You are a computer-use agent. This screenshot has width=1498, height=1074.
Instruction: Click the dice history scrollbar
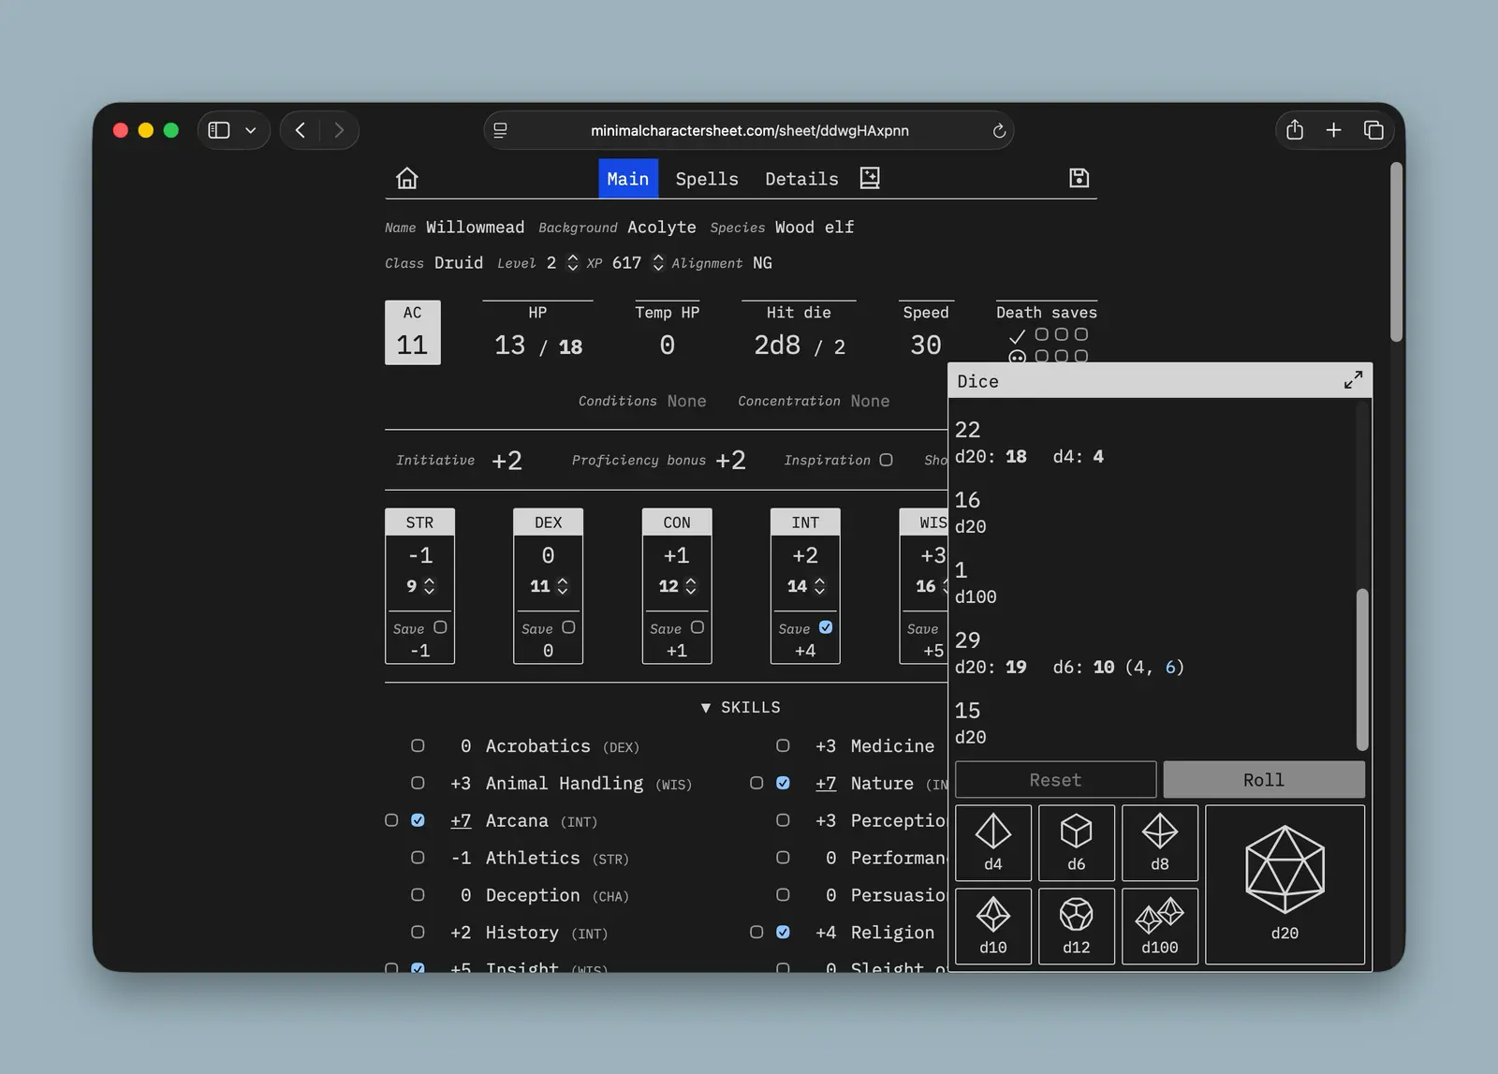pos(1362,669)
